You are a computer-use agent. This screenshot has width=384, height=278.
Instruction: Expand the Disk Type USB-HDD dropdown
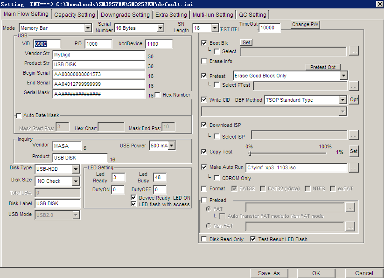coord(76,169)
